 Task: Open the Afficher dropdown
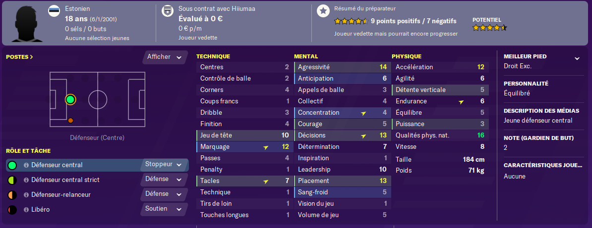(x=165, y=57)
